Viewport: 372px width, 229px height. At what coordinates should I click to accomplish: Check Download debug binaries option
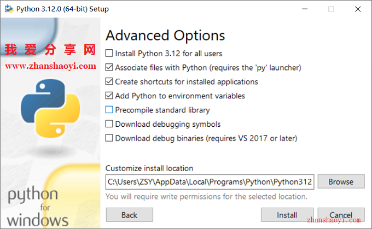(109, 138)
